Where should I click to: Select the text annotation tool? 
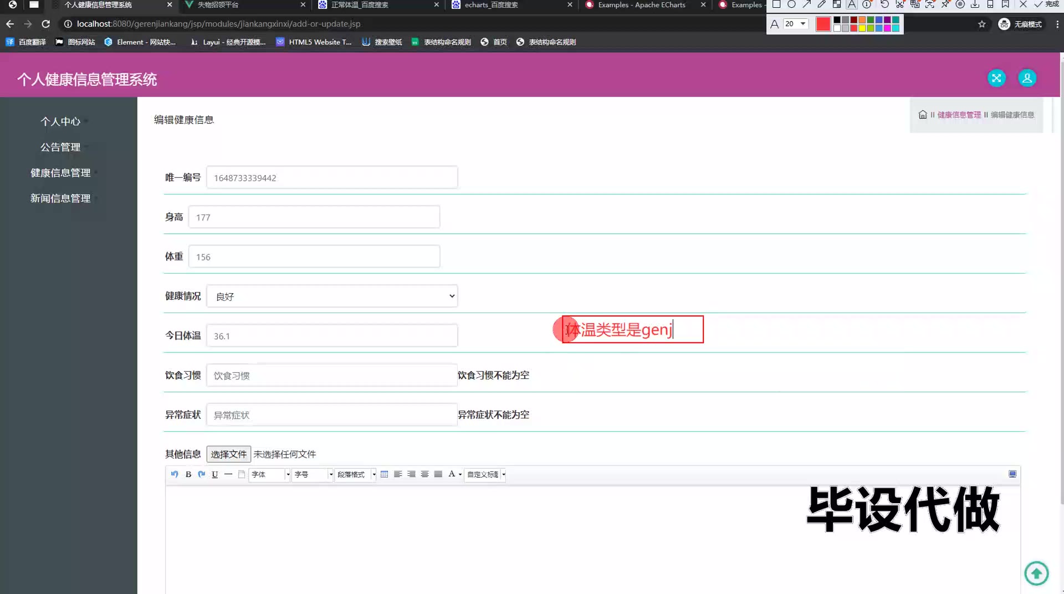click(852, 4)
